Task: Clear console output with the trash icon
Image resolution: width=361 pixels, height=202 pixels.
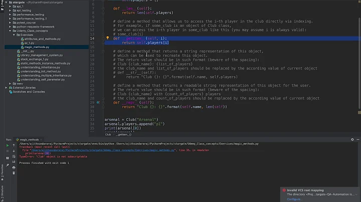Action: (14, 173)
